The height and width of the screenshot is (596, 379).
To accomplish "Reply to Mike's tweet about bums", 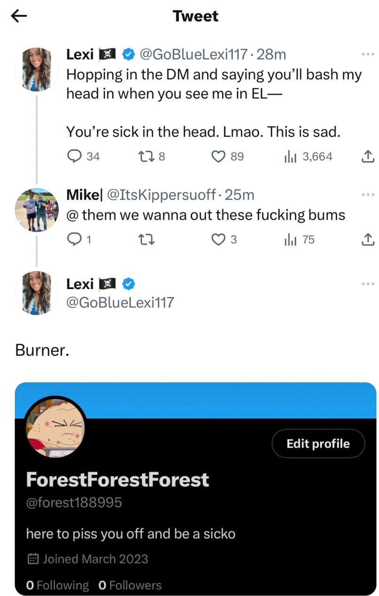I will pyautogui.click(x=74, y=240).
